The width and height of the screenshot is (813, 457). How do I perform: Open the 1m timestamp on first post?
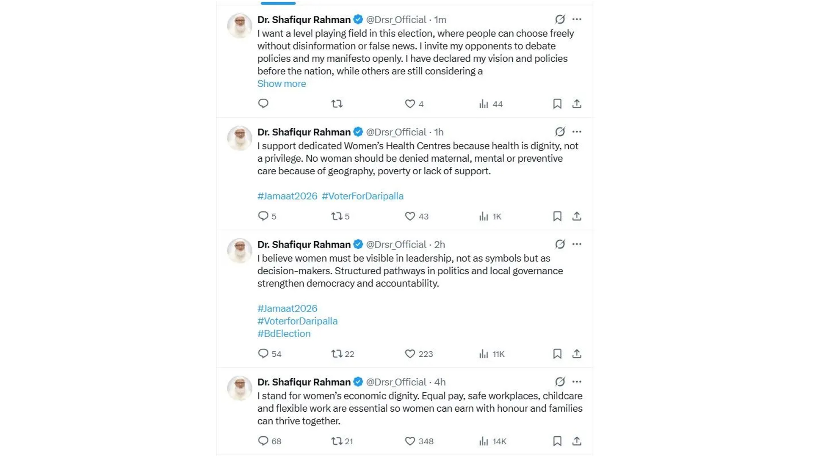tap(440, 20)
